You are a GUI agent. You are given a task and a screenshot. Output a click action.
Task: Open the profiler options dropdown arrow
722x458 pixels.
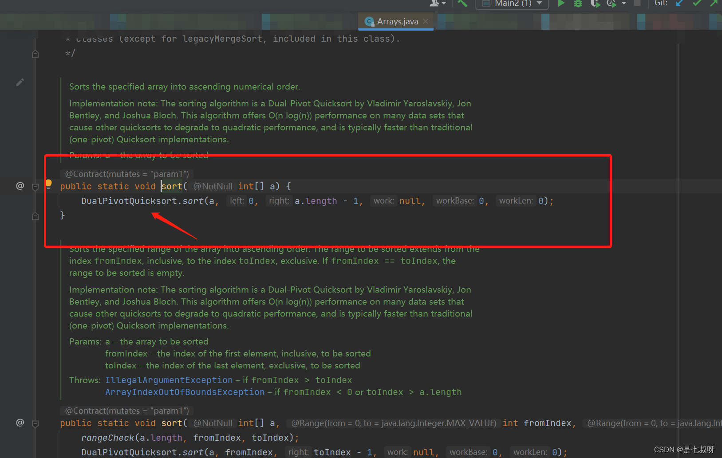coord(624,4)
